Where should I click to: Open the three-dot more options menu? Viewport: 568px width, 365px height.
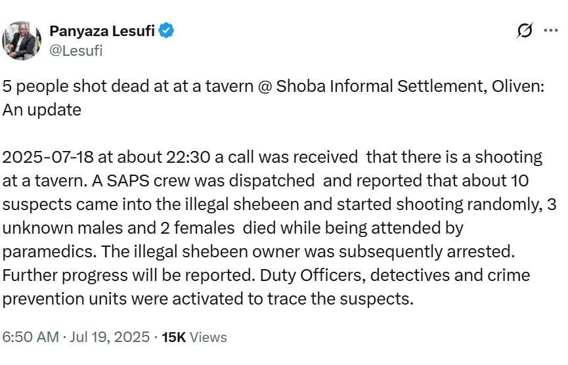coord(551,30)
